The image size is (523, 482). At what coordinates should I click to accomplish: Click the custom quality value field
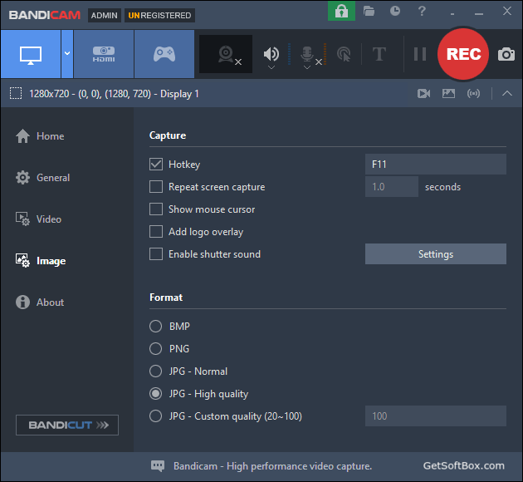click(x=436, y=416)
